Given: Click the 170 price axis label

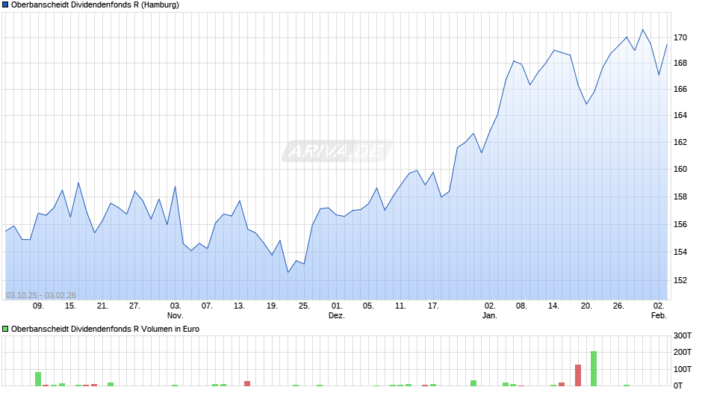Looking at the screenshot, I should pos(680,37).
